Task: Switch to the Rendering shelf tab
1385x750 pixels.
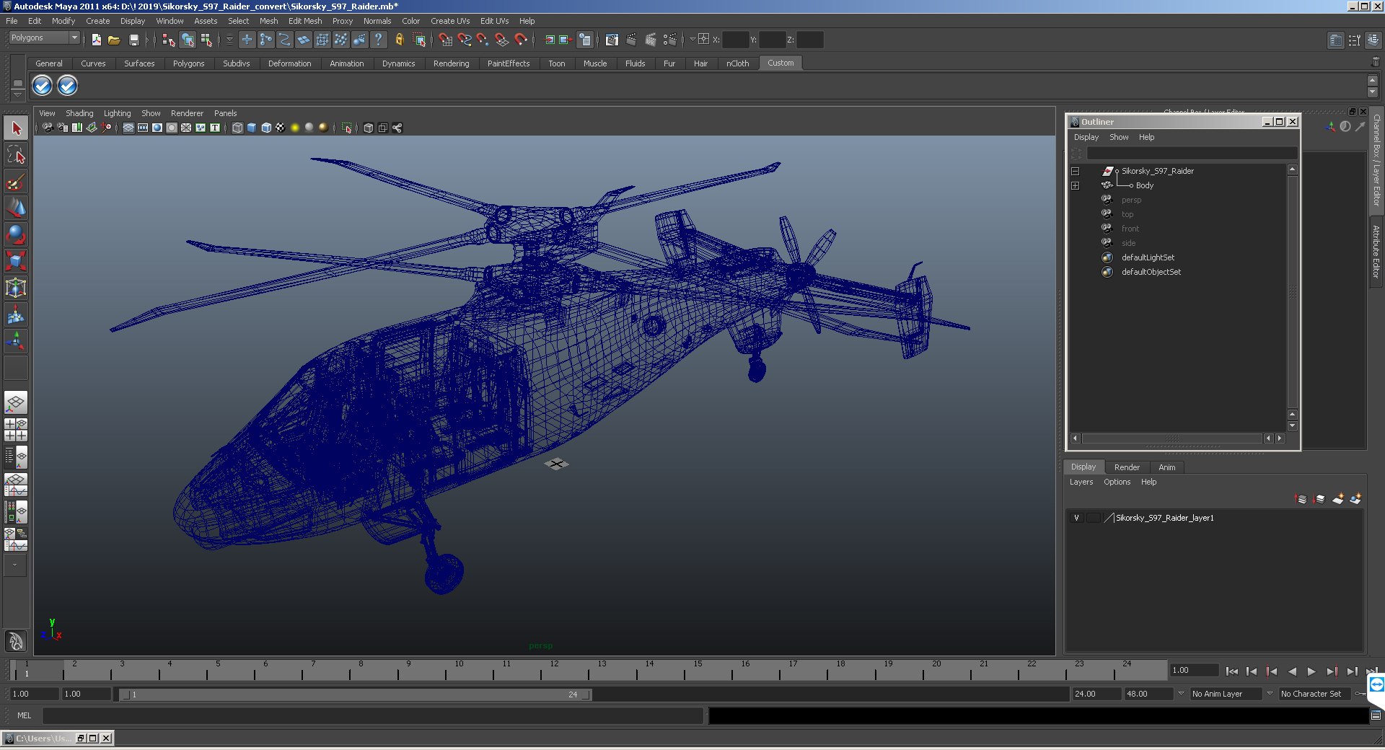Action: 451,63
